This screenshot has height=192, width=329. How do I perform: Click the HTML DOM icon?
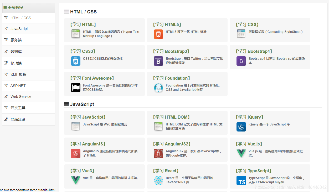pyautogui.click(x=158, y=127)
